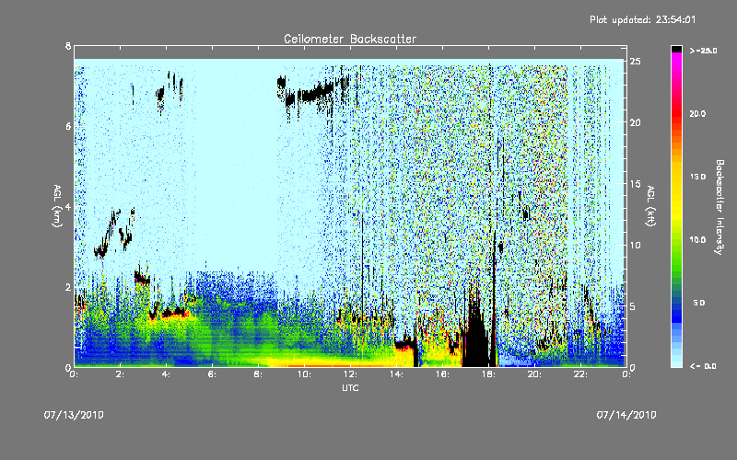Screen dimensions: 737x460
Task: Click the '2' km tick on left axis
Action: tap(68, 287)
